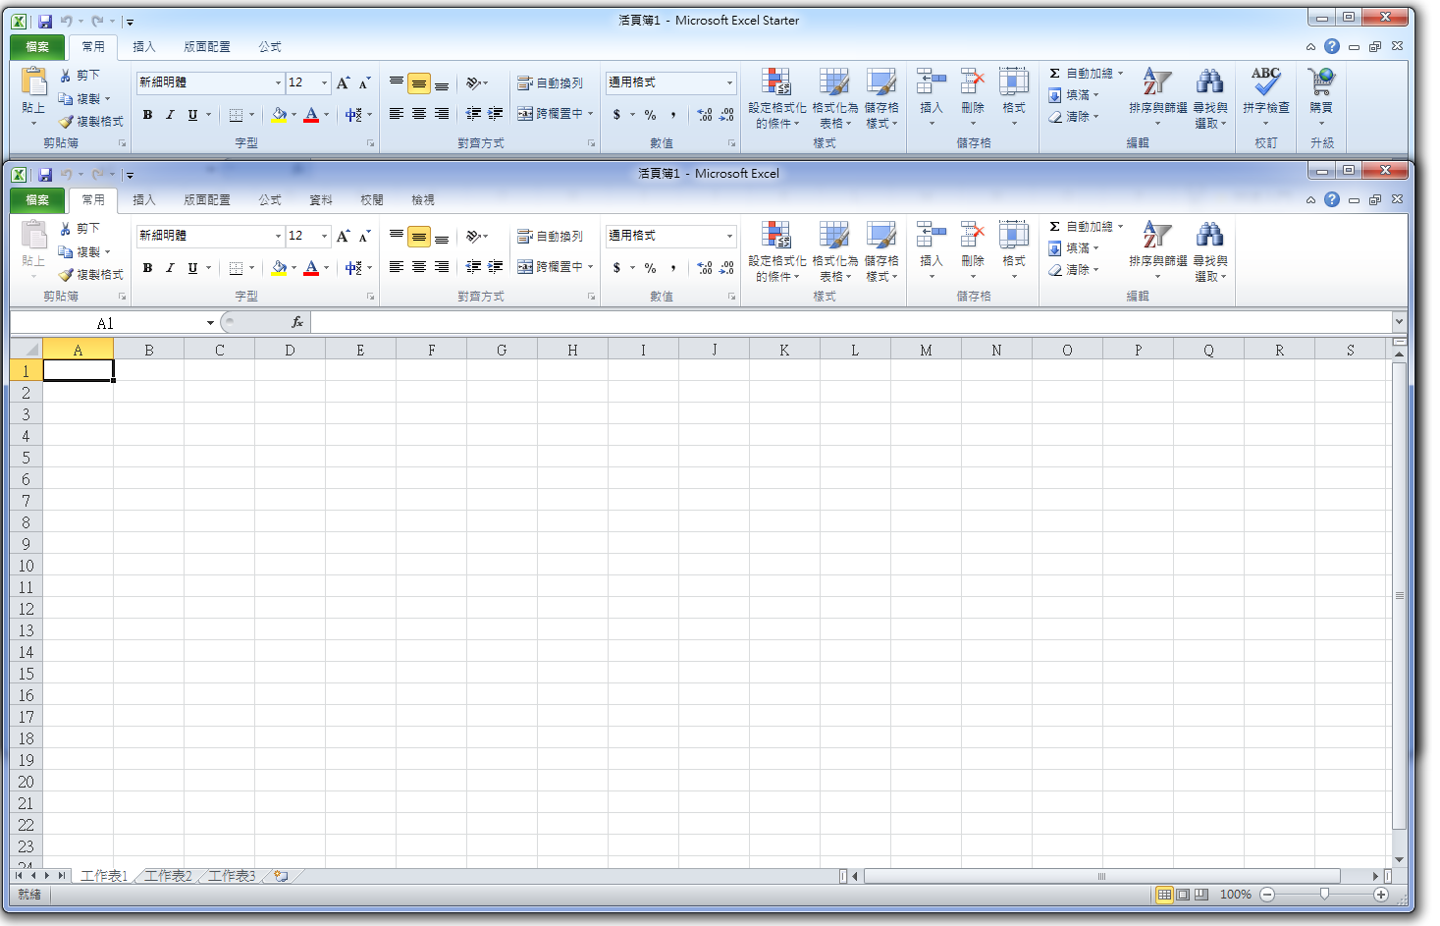Click Format Painter (複製格式) in front Excel window
Viewport: 1440px width, 926px height.
pyautogui.click(x=91, y=275)
